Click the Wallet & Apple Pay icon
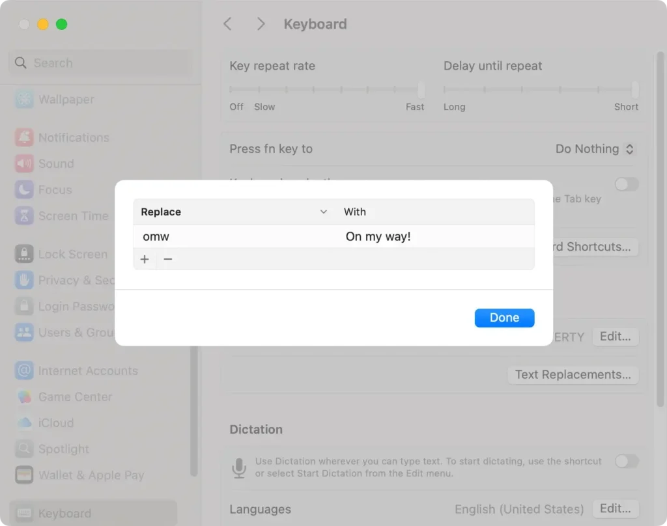The image size is (667, 526). 25,475
